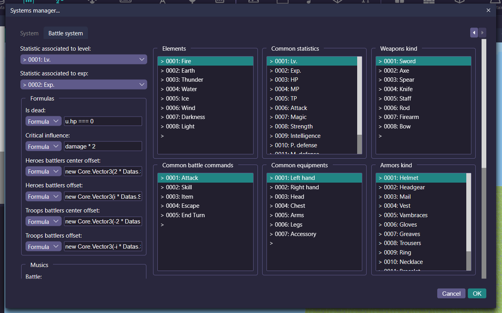Select '0001: Attack' battle command
The image size is (502, 313).
205,178
